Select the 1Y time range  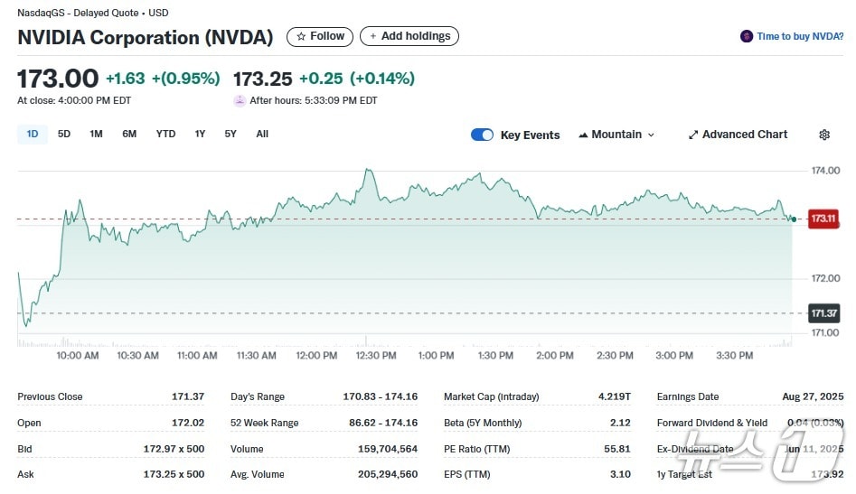click(x=200, y=135)
